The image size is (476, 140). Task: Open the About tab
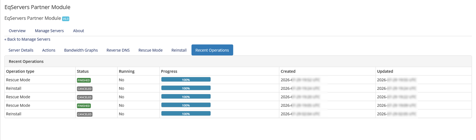79,31
